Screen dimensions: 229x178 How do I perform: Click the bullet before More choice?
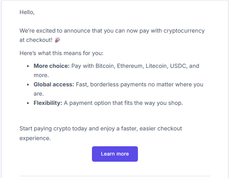coord(28,66)
